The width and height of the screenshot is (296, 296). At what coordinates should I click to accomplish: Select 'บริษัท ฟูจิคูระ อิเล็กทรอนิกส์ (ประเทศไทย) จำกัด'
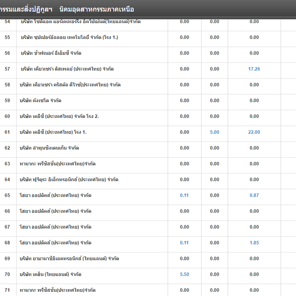pyautogui.click(x=69, y=179)
